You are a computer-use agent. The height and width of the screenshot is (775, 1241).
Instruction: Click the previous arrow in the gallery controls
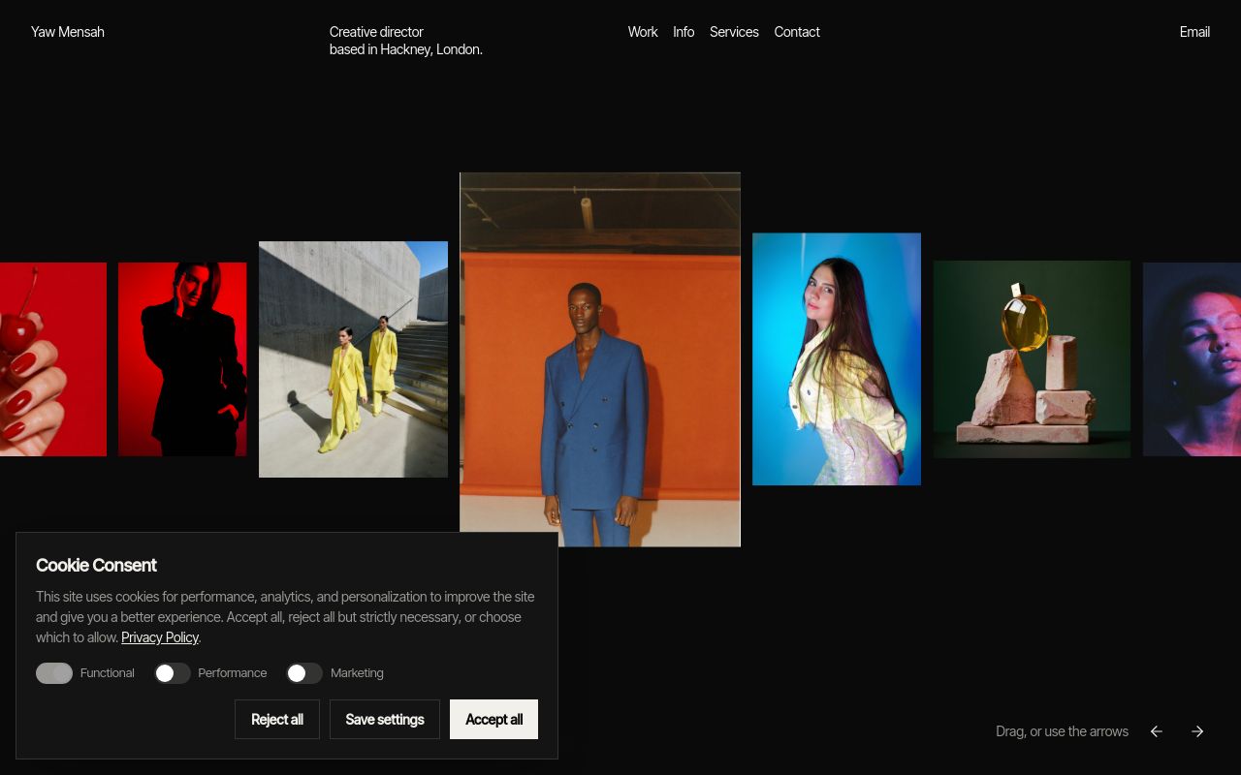pos(1156,731)
